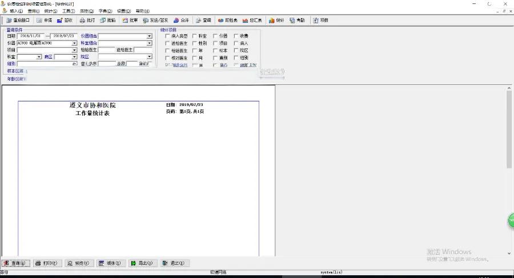Viewport: 514px width, 278px height.
Task: Click the vertical scrollbar up arrow
Action: pos(509,88)
